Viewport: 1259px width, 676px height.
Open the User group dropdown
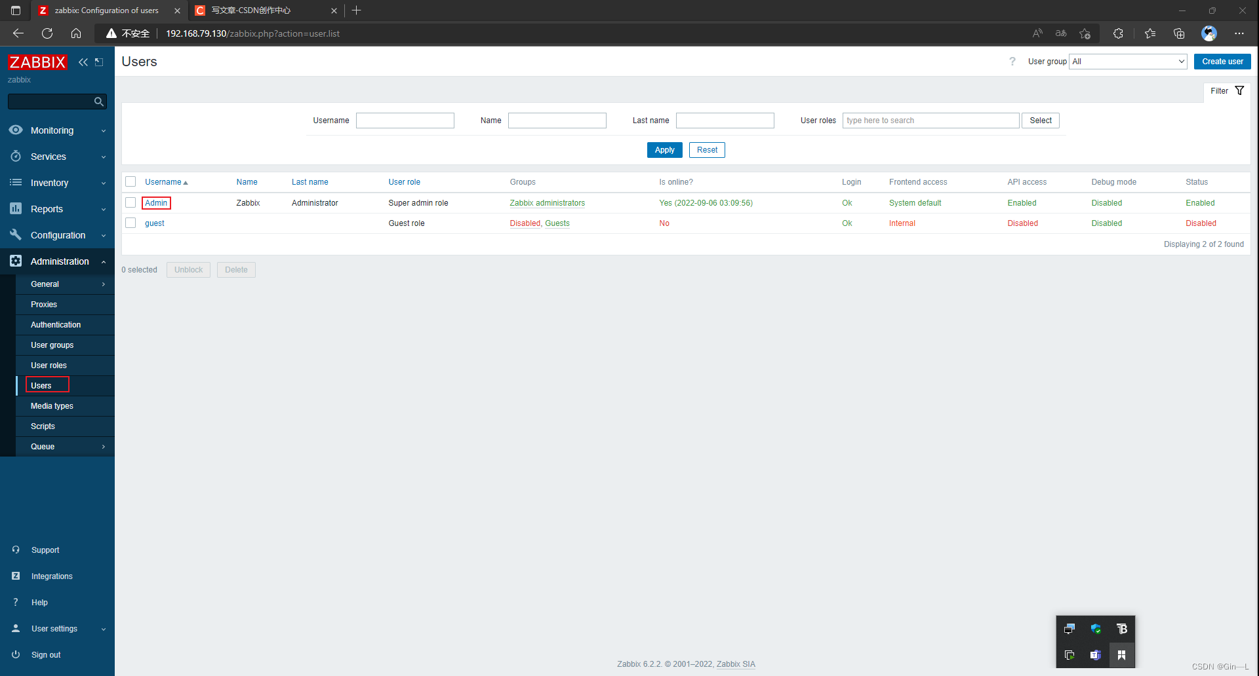tap(1128, 62)
